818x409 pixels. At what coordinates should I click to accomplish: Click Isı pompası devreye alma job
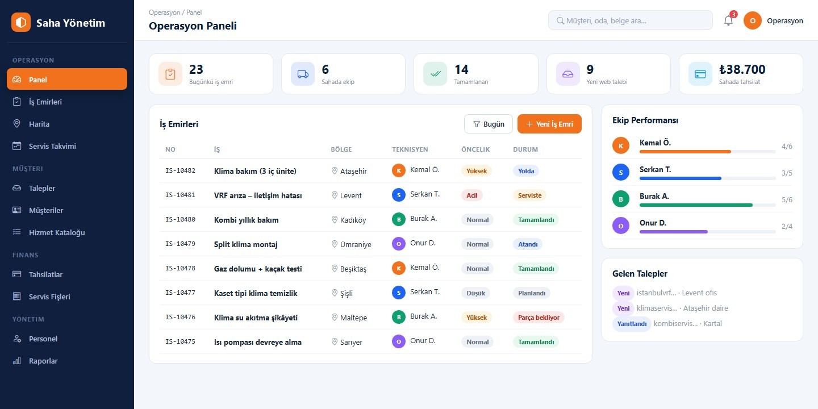[x=258, y=342]
